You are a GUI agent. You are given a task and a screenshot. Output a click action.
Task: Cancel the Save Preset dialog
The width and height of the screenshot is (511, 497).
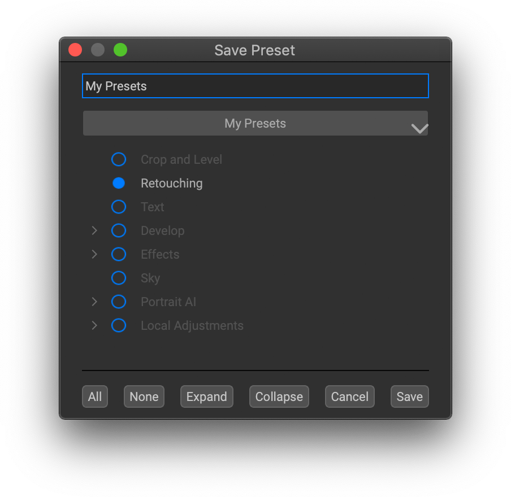350,397
